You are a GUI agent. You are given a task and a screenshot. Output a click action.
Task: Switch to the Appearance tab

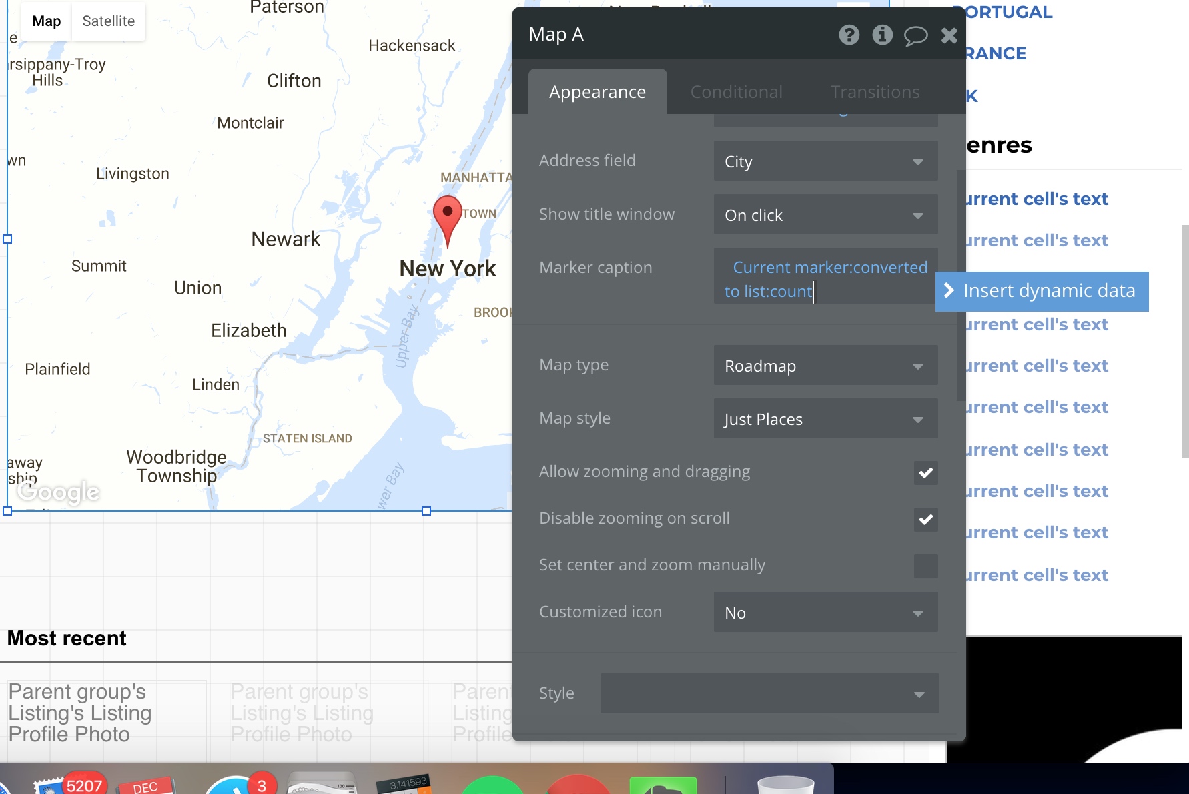pyautogui.click(x=597, y=92)
